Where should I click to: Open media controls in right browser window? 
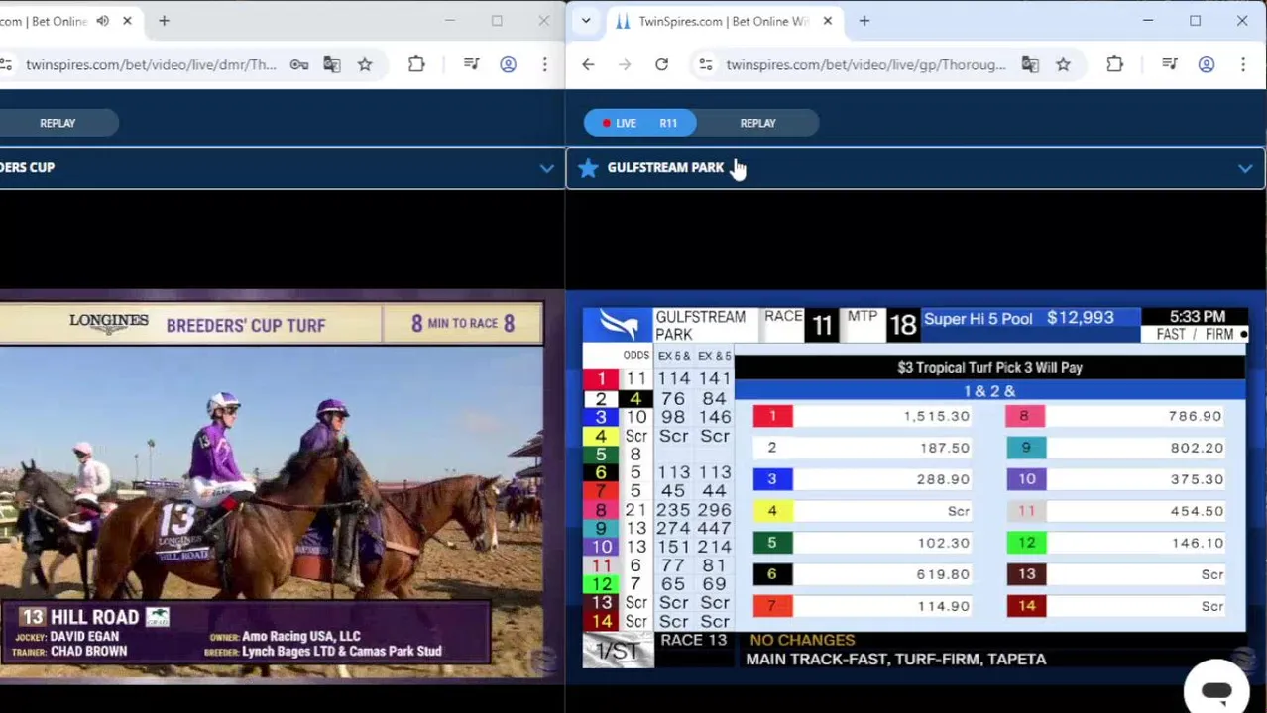point(1170,65)
